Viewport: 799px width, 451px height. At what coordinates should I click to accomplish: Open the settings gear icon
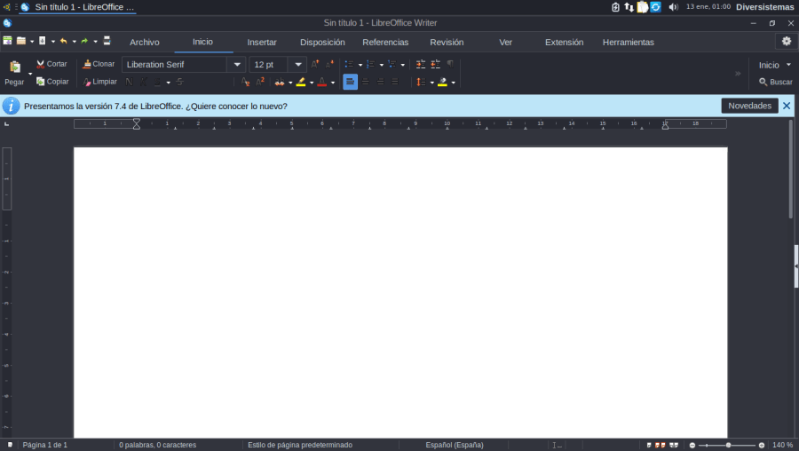(786, 41)
